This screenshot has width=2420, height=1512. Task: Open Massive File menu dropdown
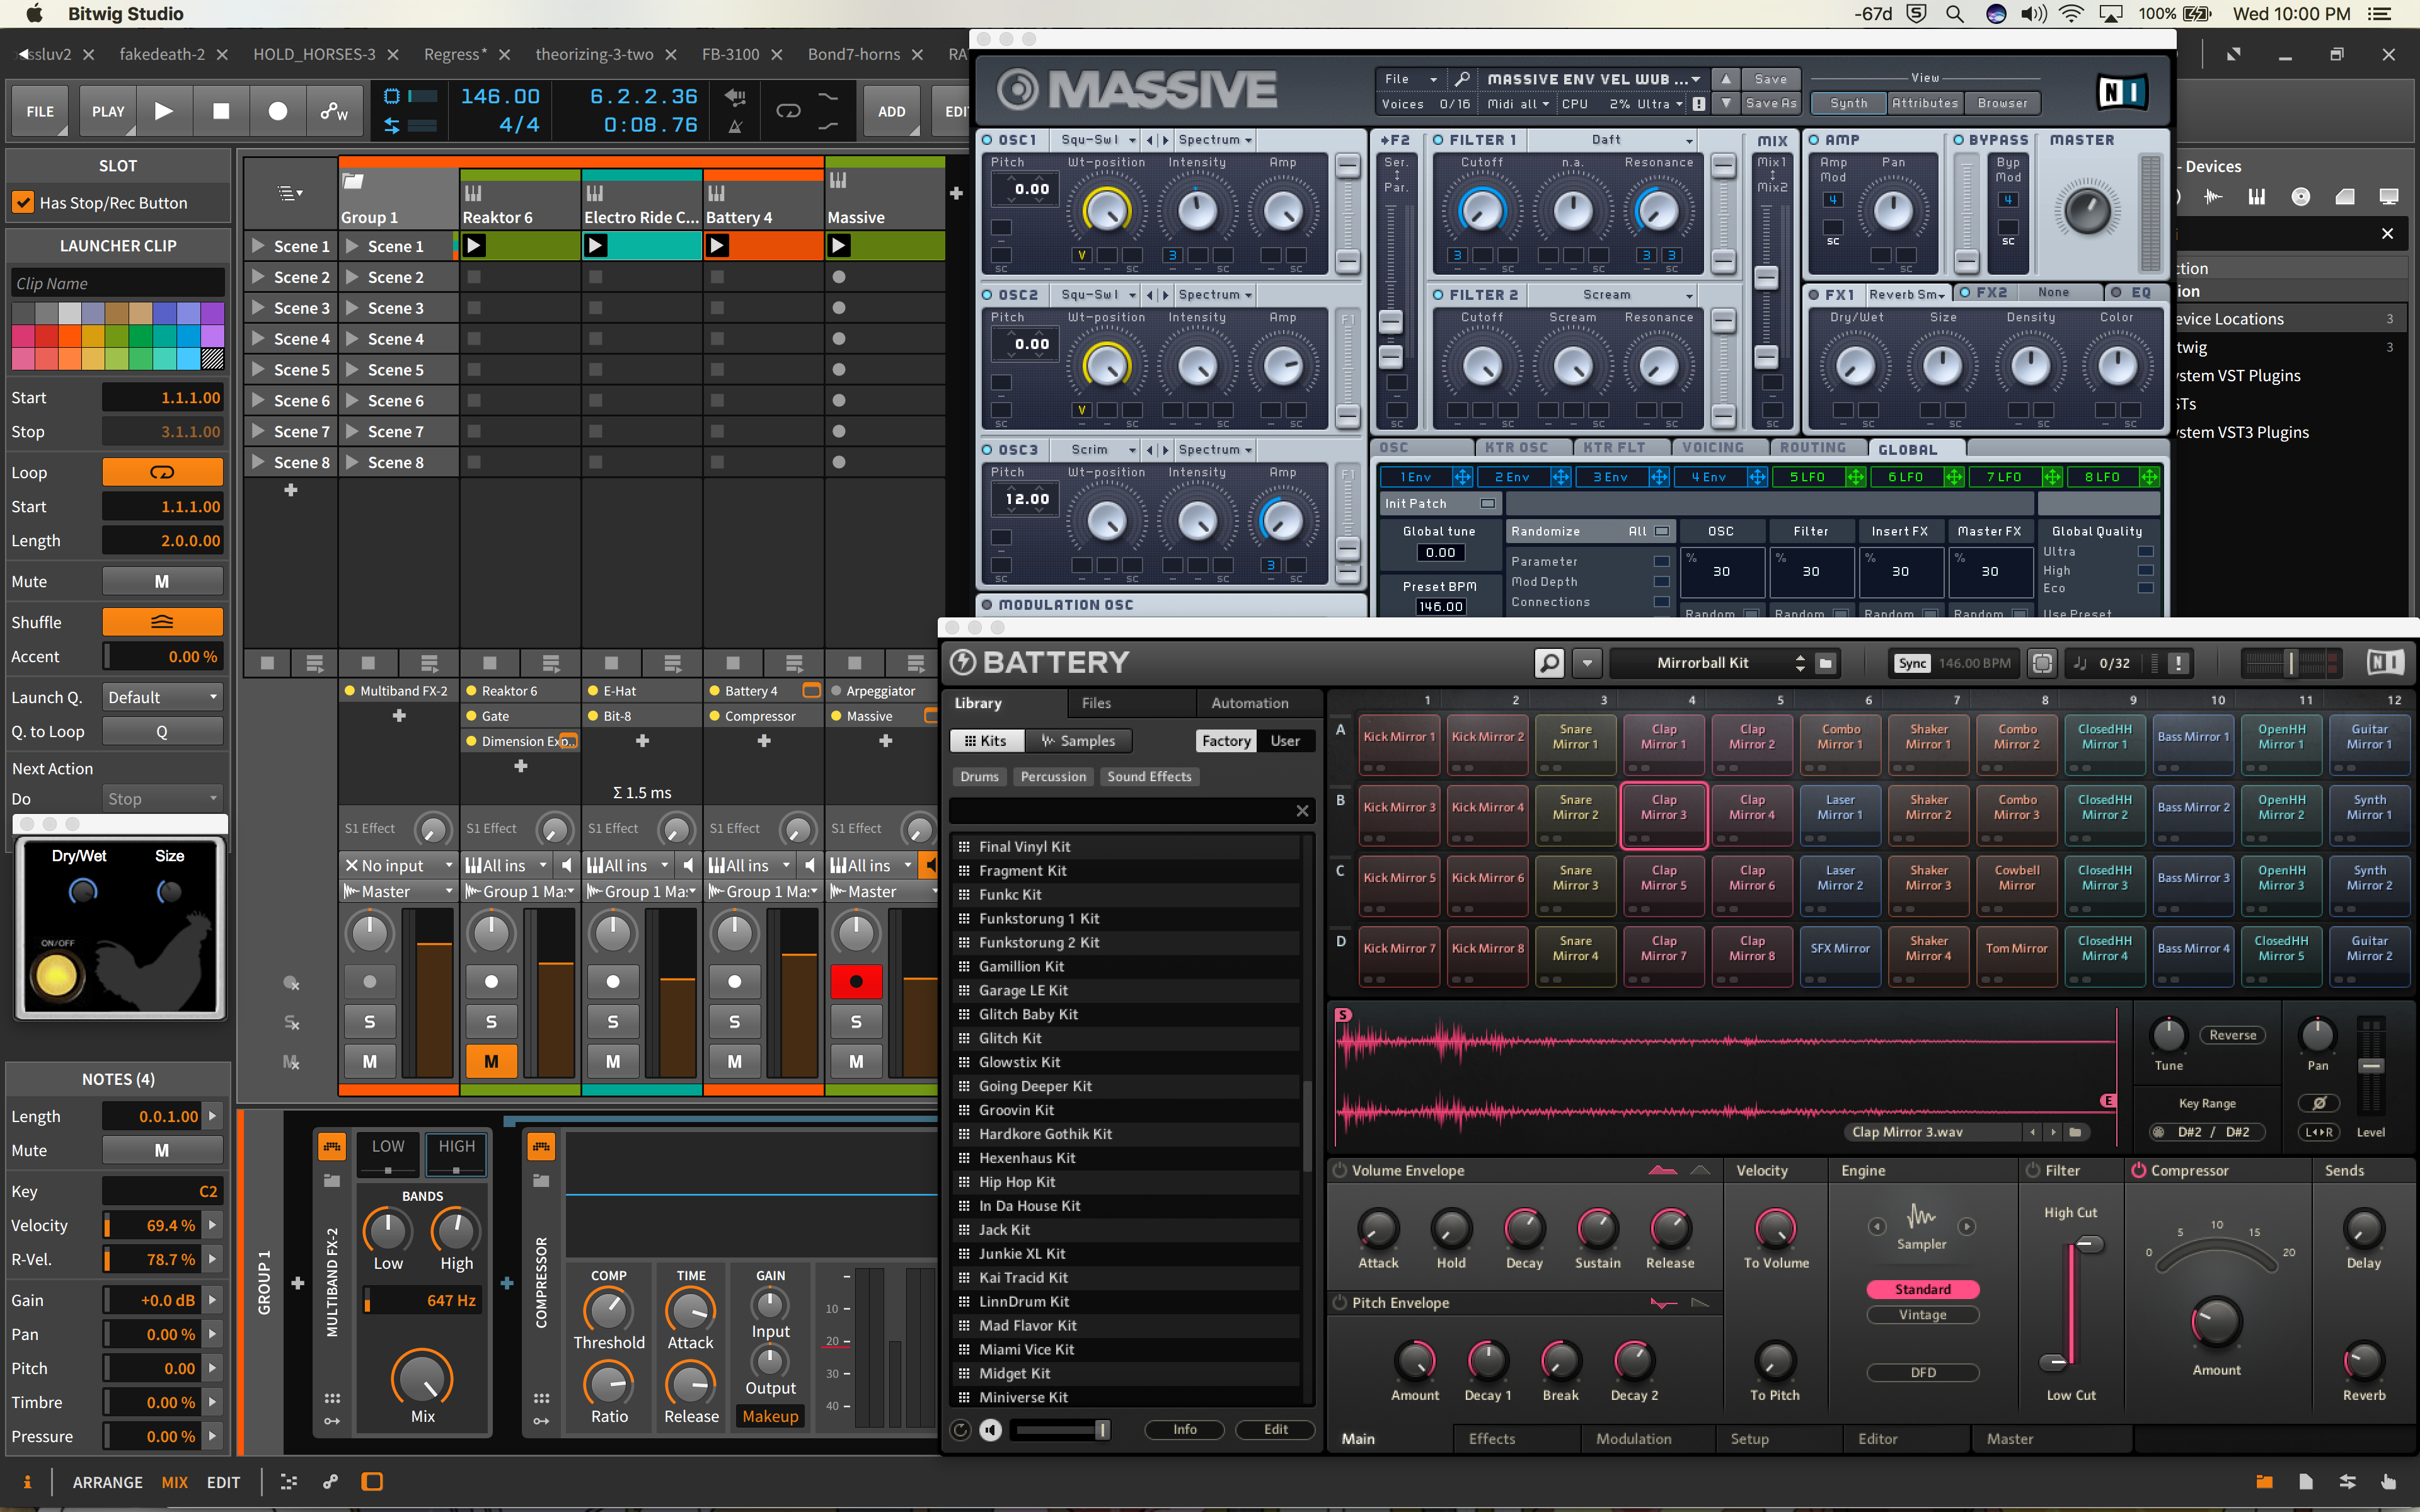point(1410,79)
